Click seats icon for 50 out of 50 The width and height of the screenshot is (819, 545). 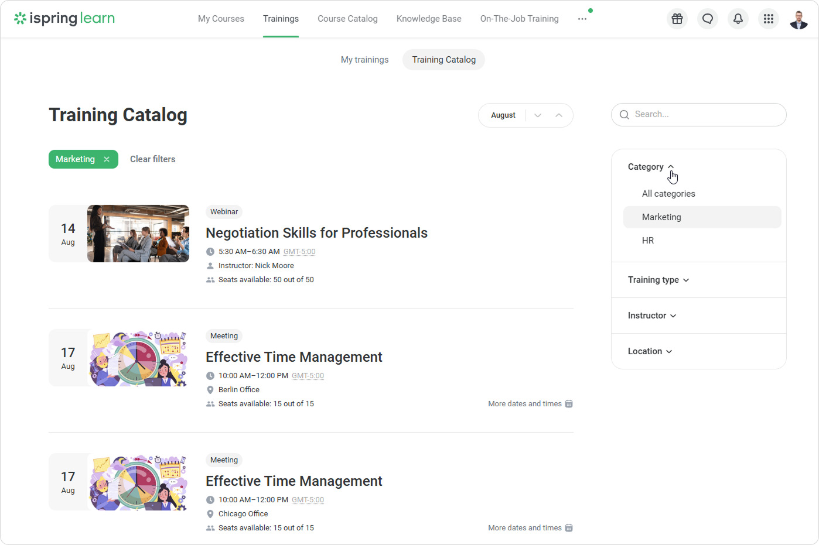[x=210, y=280]
